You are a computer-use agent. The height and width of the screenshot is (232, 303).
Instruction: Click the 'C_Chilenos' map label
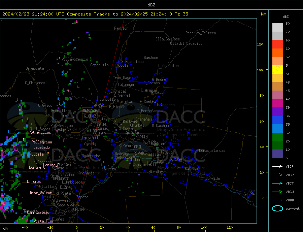coord(35,83)
